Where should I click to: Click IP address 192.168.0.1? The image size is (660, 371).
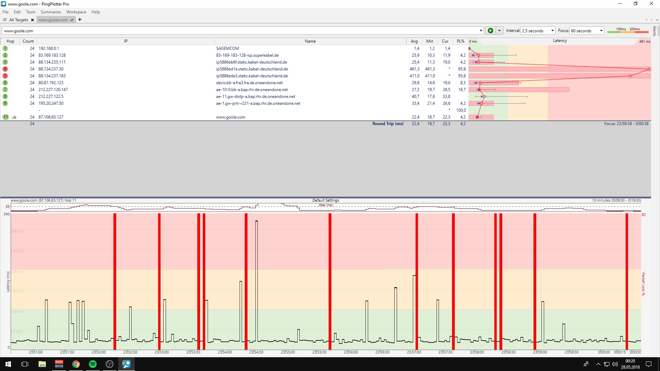[x=48, y=48]
